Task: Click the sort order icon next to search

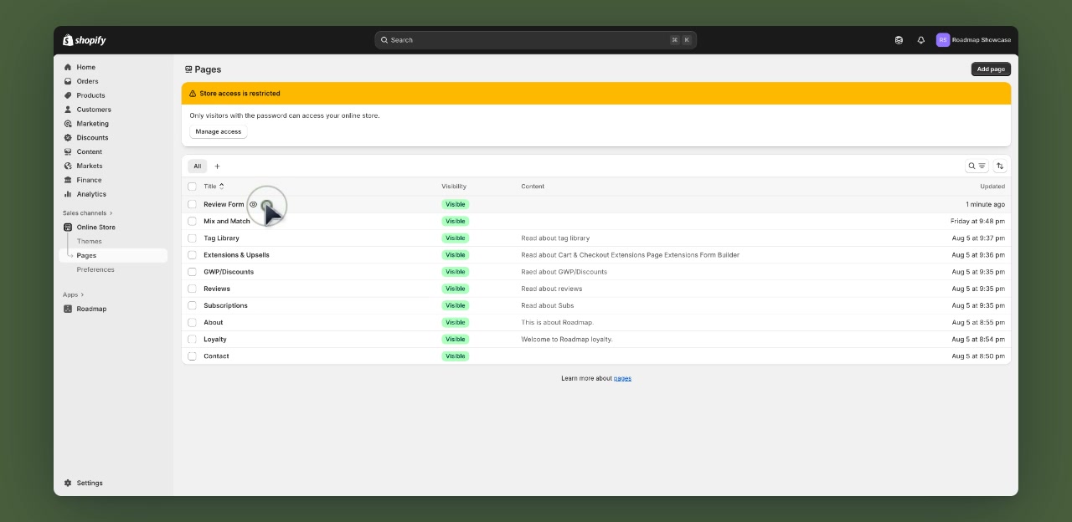Action: pyautogui.click(x=1000, y=165)
